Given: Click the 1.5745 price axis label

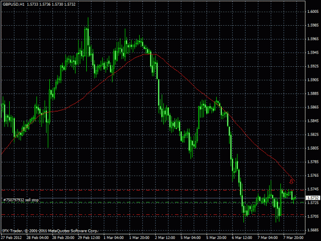Looking at the screenshot, I should (x=313, y=189).
